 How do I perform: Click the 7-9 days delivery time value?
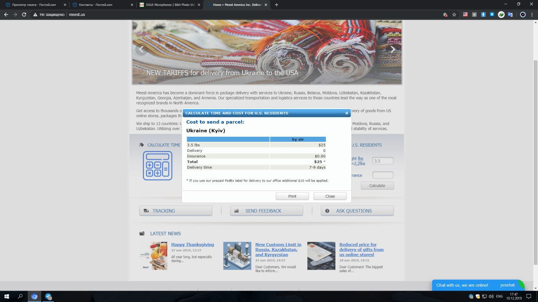(x=317, y=167)
